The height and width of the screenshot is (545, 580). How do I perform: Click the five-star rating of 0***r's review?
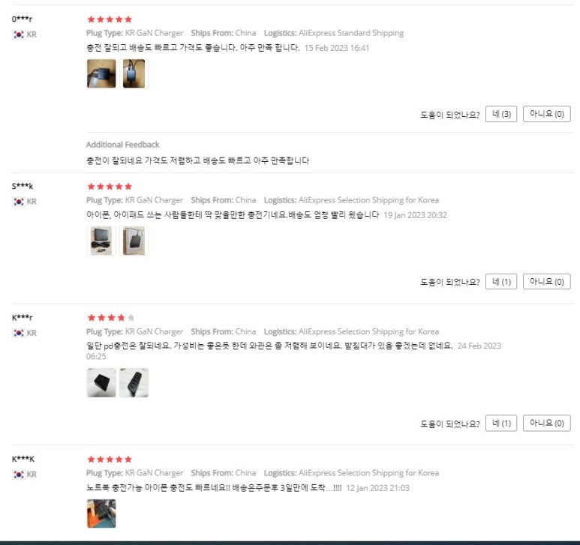point(110,19)
